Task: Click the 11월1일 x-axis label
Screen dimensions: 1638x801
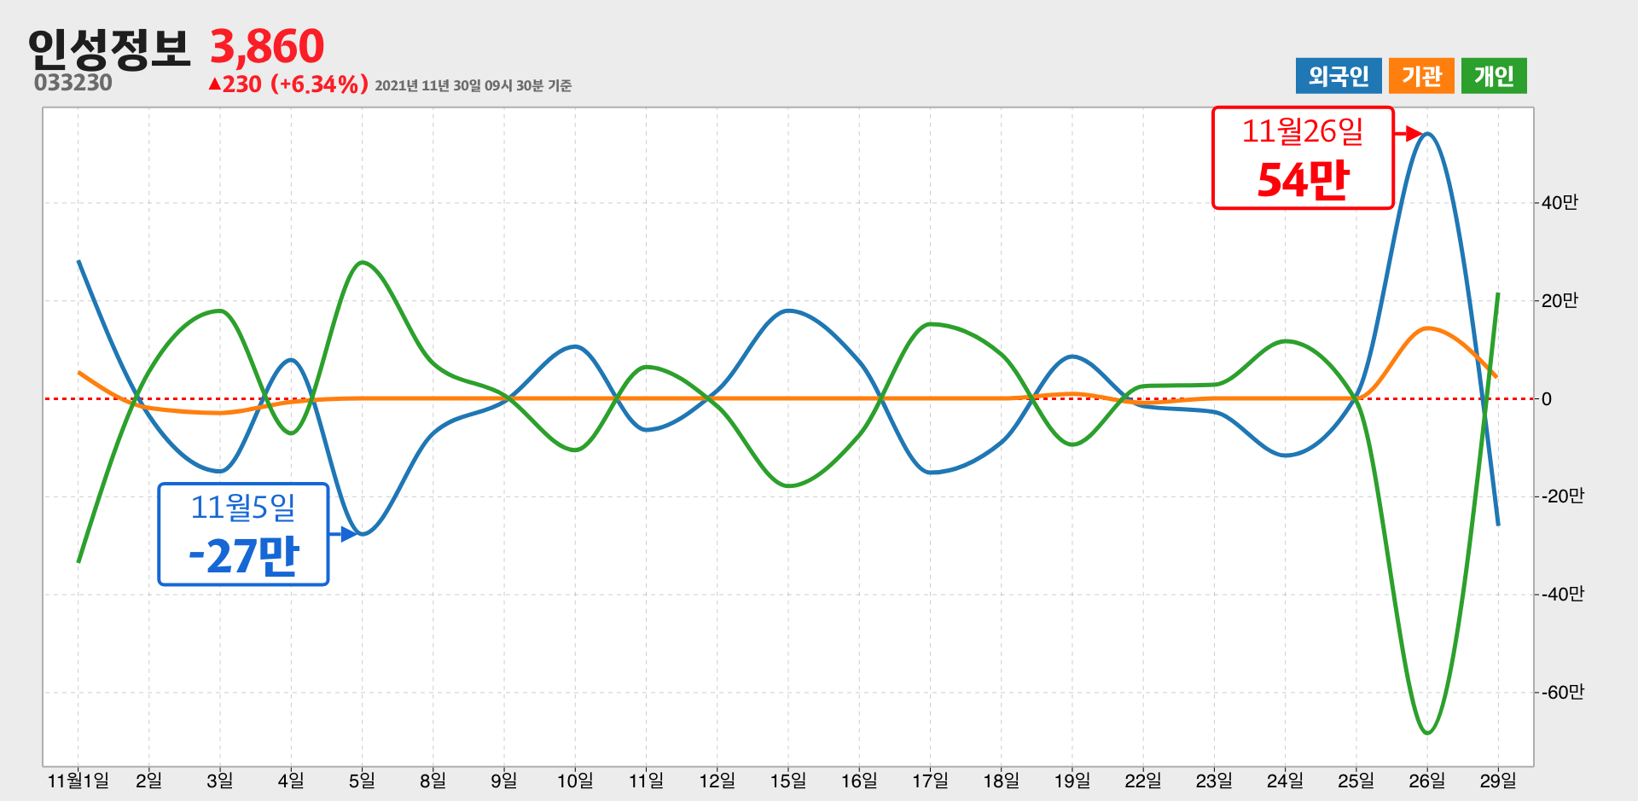Action: (x=78, y=781)
